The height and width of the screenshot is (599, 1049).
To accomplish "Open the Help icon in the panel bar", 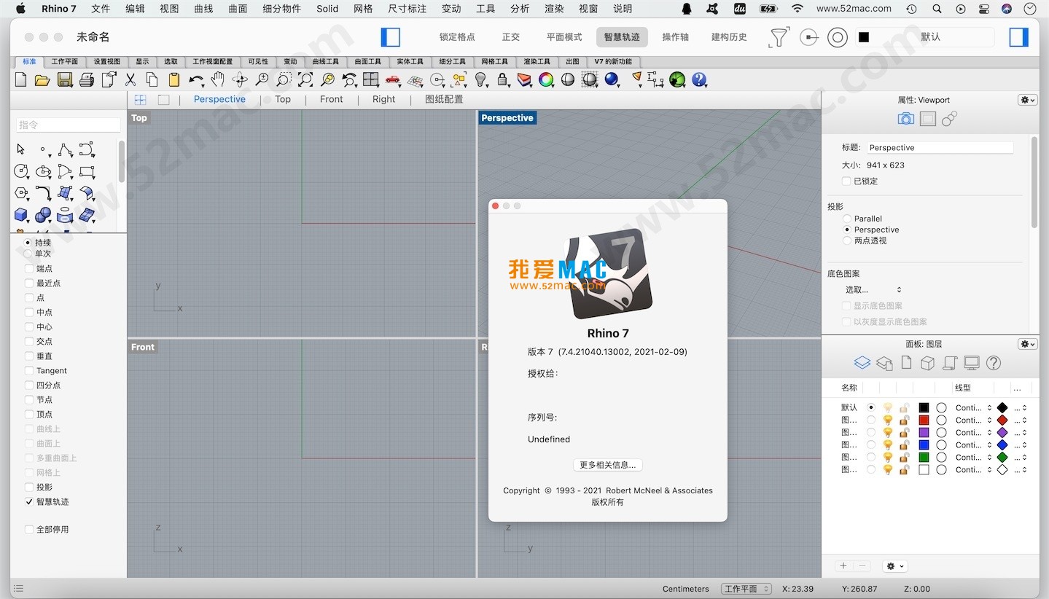I will tap(994, 362).
